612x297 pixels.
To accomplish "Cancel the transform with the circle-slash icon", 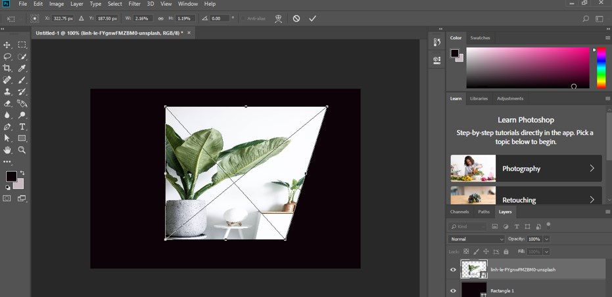I will pos(296,18).
